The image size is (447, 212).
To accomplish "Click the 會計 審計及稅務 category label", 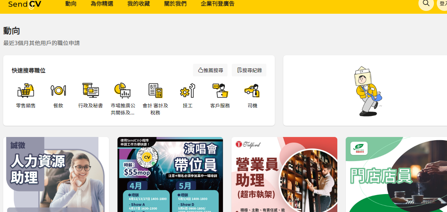I will pos(155,109).
